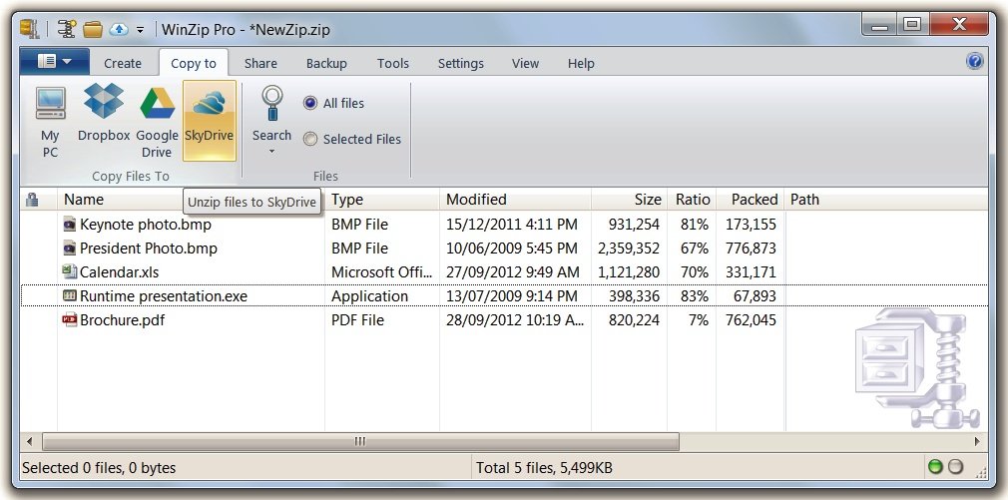1008x500 pixels.
Task: Click the Brochure.pdf file icon
Action: point(70,320)
